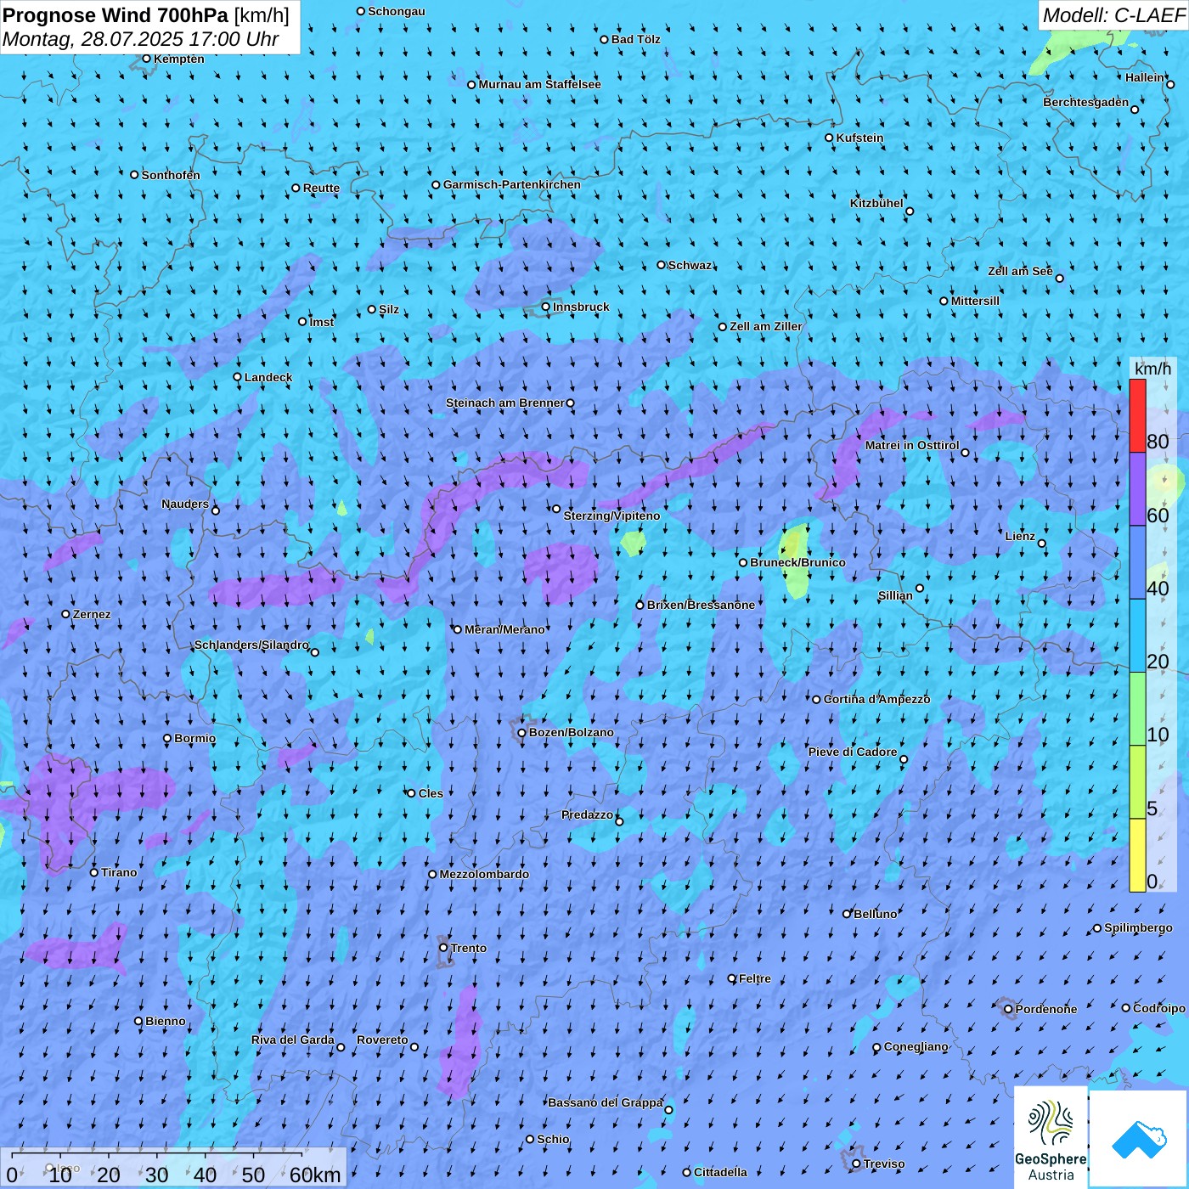The height and width of the screenshot is (1189, 1189).
Task: Click the Garmisch-Partenkirchen marker
Action: tap(436, 184)
